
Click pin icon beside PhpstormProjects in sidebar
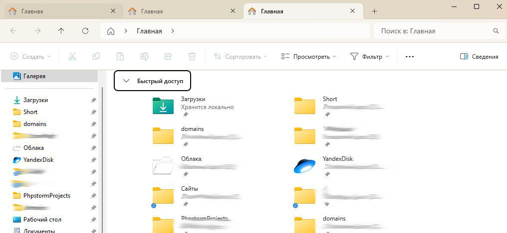(x=93, y=196)
